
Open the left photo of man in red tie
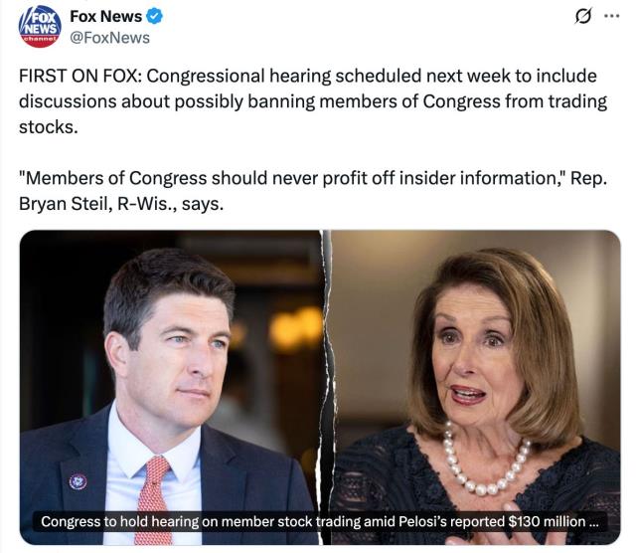pos(170,387)
